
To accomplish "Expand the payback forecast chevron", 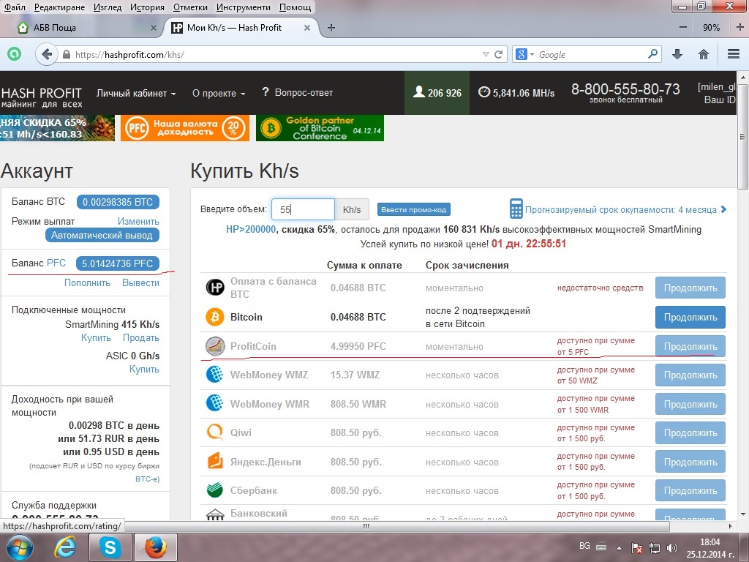I will click(x=723, y=209).
